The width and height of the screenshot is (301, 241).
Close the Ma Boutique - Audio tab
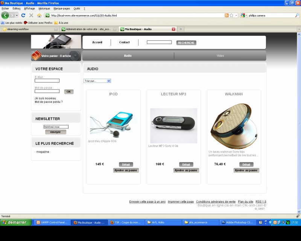click(173, 29)
